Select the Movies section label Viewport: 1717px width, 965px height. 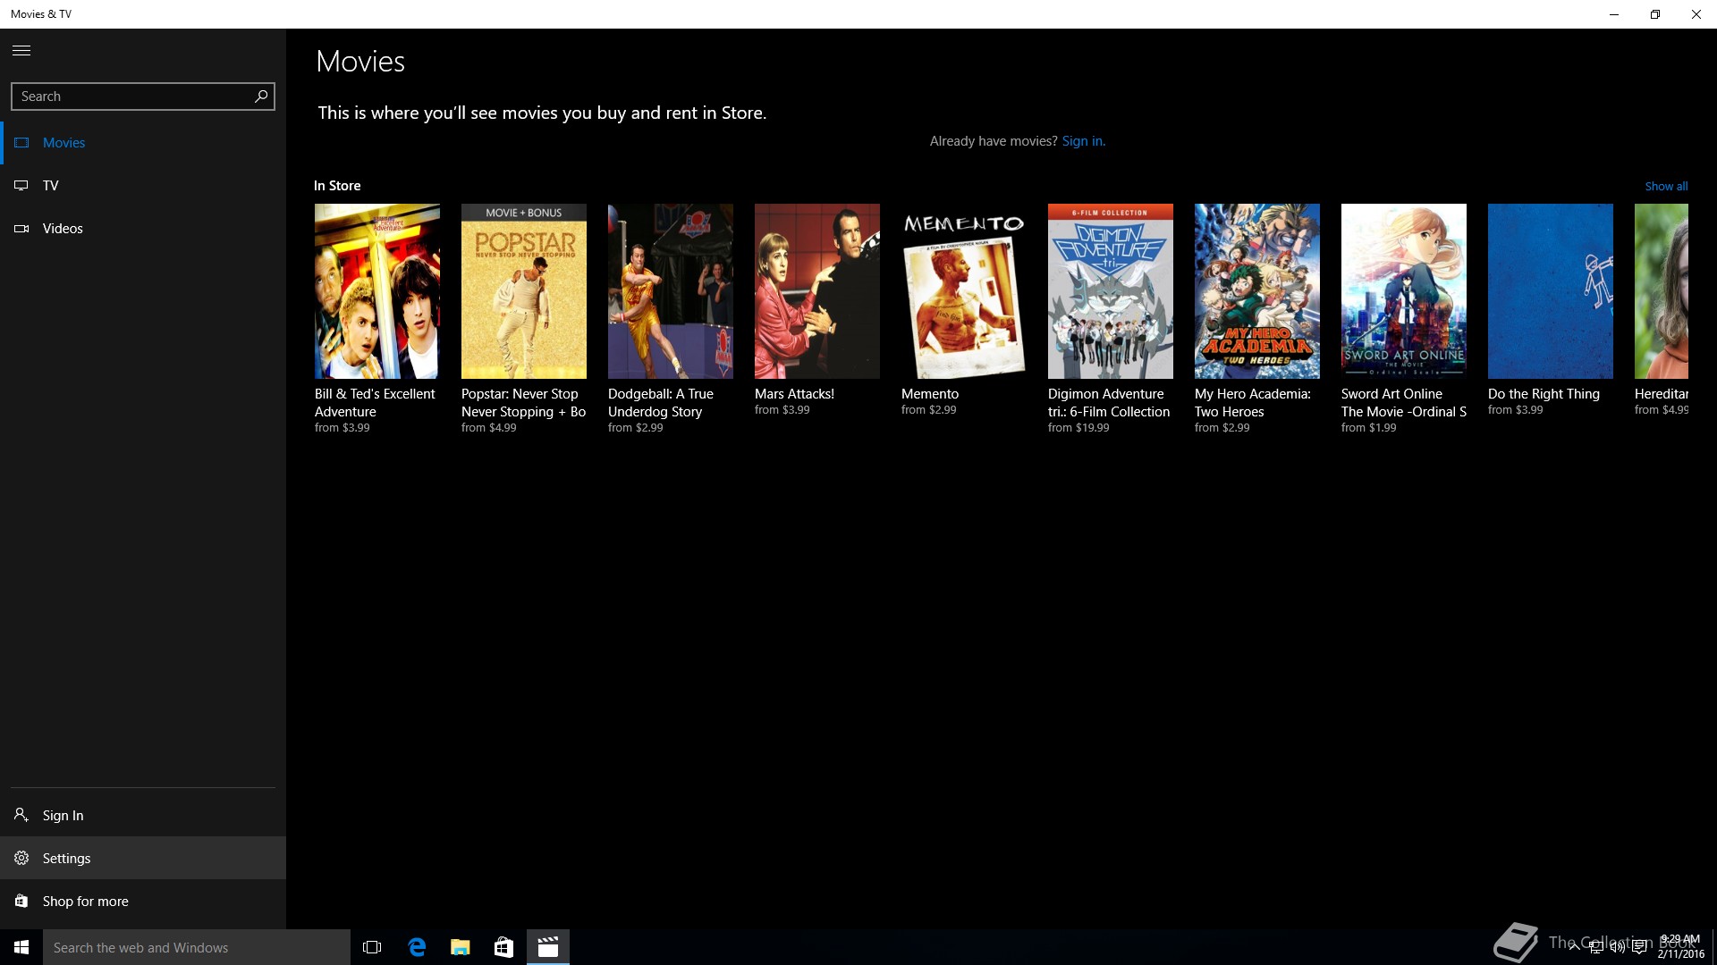click(x=63, y=143)
